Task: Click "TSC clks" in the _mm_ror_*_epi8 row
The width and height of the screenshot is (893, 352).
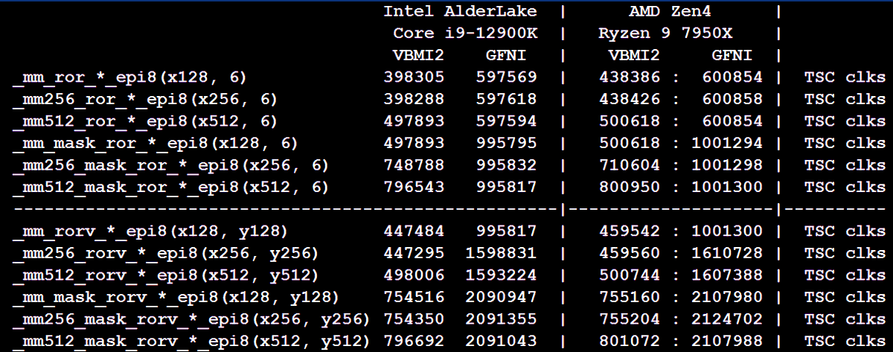Action: pos(845,77)
